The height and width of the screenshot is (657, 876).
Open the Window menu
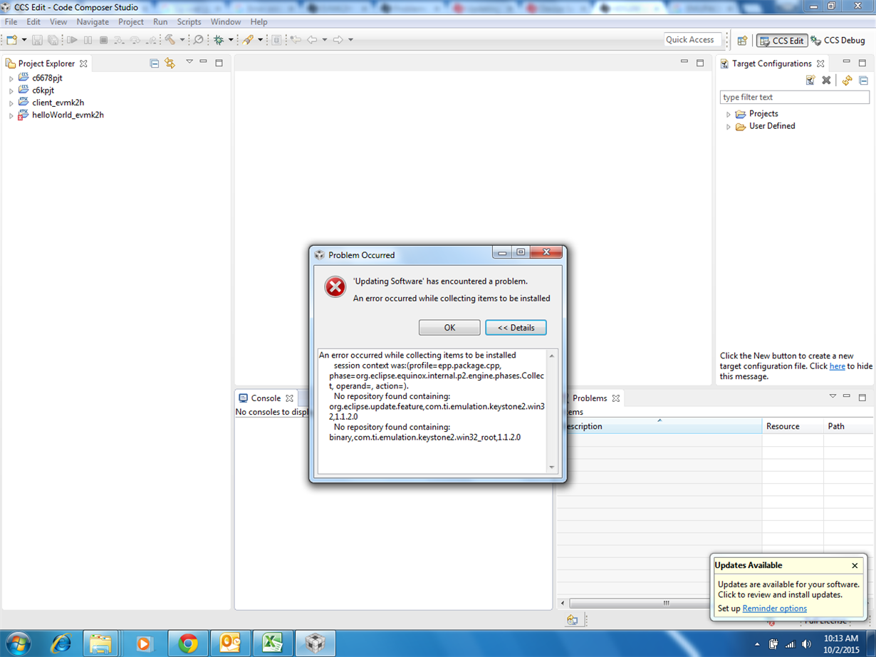(x=226, y=22)
